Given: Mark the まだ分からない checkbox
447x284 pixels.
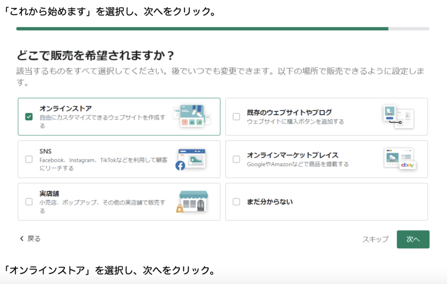Looking at the screenshot, I should tap(236, 202).
